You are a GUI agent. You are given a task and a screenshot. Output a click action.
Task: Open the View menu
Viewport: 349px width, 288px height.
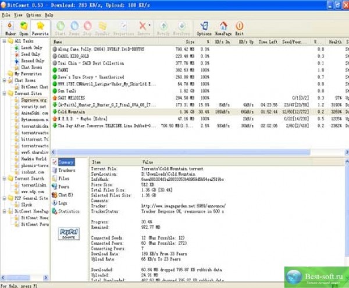coord(18,15)
